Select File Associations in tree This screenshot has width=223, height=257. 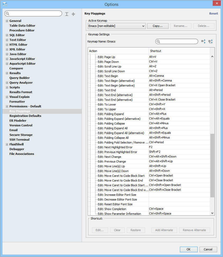[x=22, y=154]
